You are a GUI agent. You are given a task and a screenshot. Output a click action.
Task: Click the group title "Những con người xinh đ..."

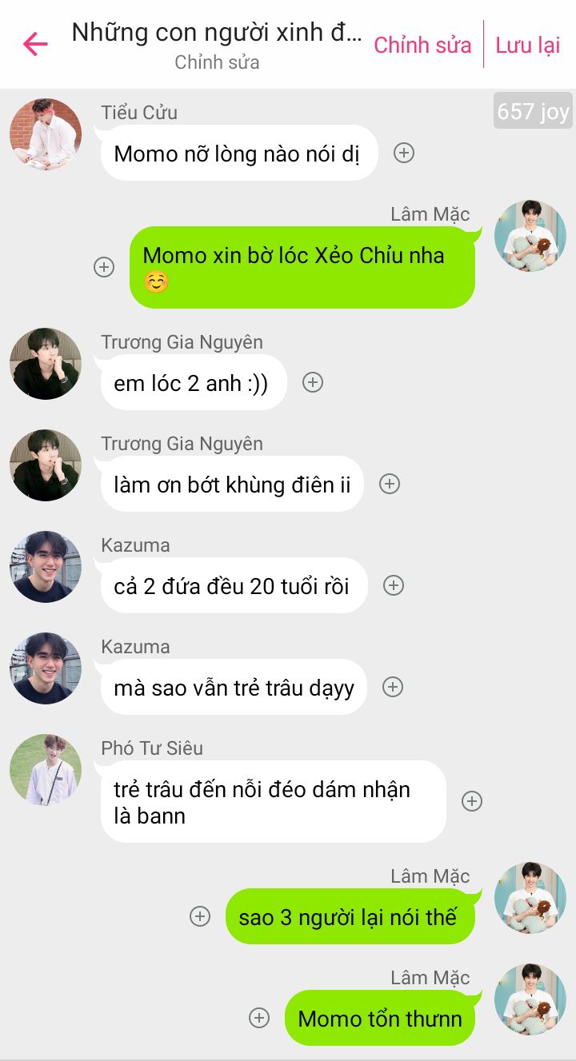pyautogui.click(x=217, y=32)
